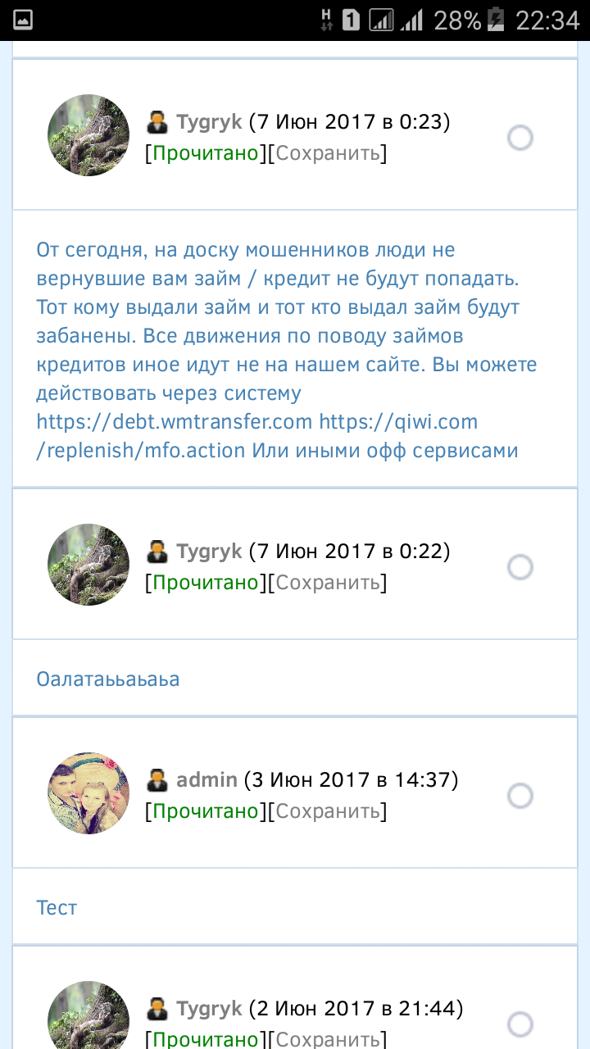Click user icon beside admin name
Viewport: 590px width, 1049px height.
click(x=157, y=780)
